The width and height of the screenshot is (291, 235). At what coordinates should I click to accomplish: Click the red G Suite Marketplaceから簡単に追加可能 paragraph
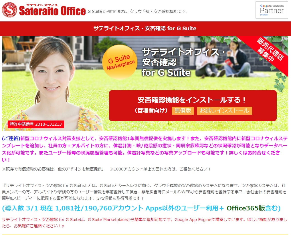tap(144, 223)
